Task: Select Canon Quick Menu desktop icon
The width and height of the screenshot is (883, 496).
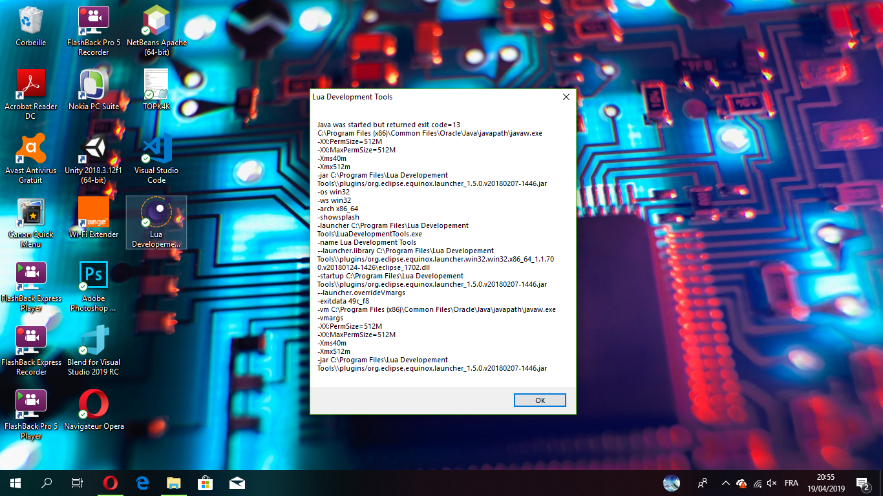Action: (30, 223)
